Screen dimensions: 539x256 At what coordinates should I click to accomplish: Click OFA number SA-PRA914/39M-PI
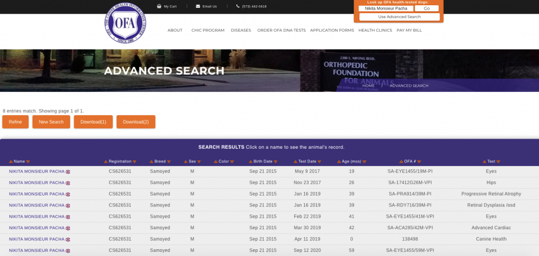(410, 194)
